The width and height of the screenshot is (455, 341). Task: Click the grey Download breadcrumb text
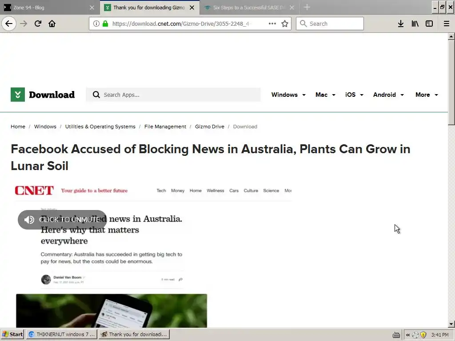point(245,127)
